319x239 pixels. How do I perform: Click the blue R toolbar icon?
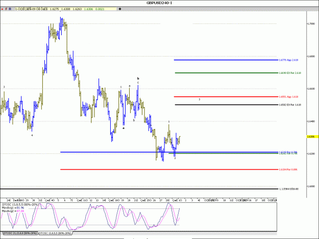tap(10, 9)
